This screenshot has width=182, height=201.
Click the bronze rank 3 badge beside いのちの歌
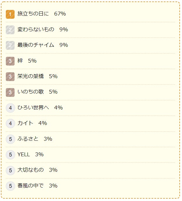pyautogui.click(x=10, y=92)
